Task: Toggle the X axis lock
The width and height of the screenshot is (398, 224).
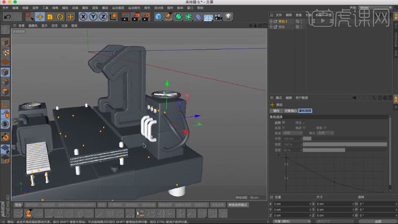Action: coord(83,16)
